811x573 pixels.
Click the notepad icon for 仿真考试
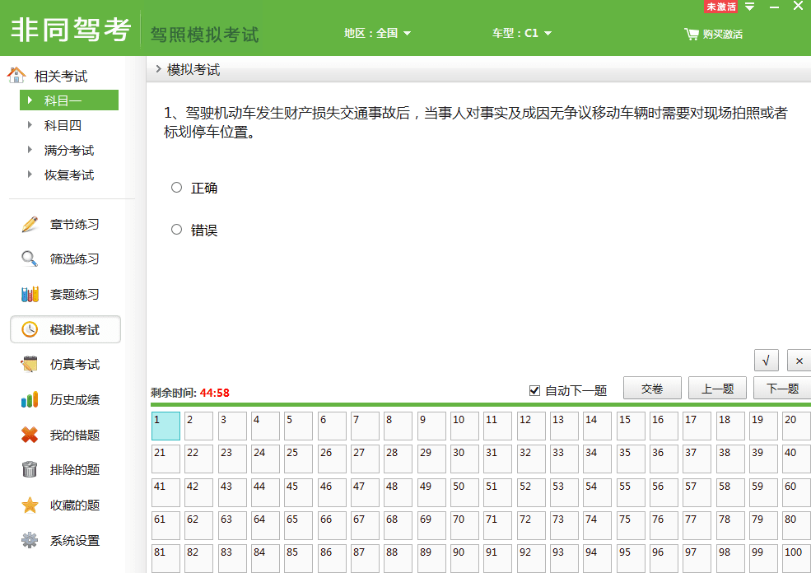click(30, 365)
